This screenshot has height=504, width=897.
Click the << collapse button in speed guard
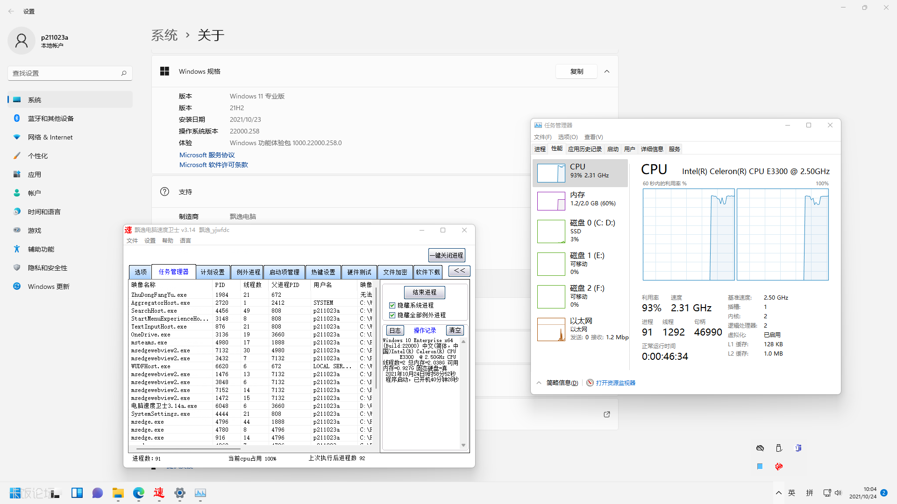(x=459, y=271)
